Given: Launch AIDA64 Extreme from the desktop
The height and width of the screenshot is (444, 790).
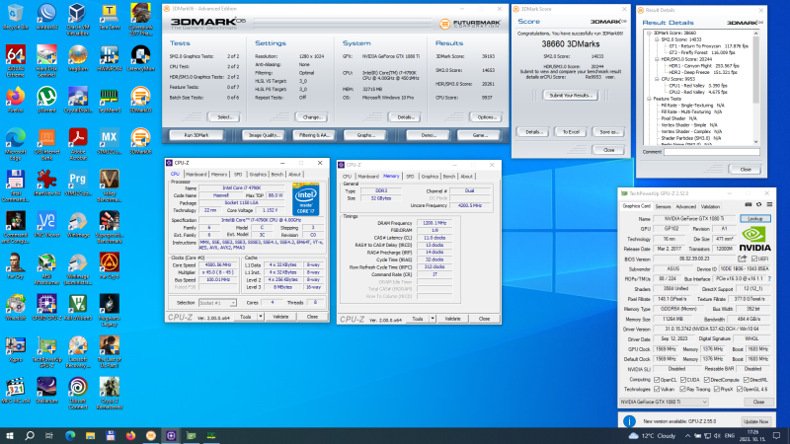Looking at the screenshot, I should [15, 61].
